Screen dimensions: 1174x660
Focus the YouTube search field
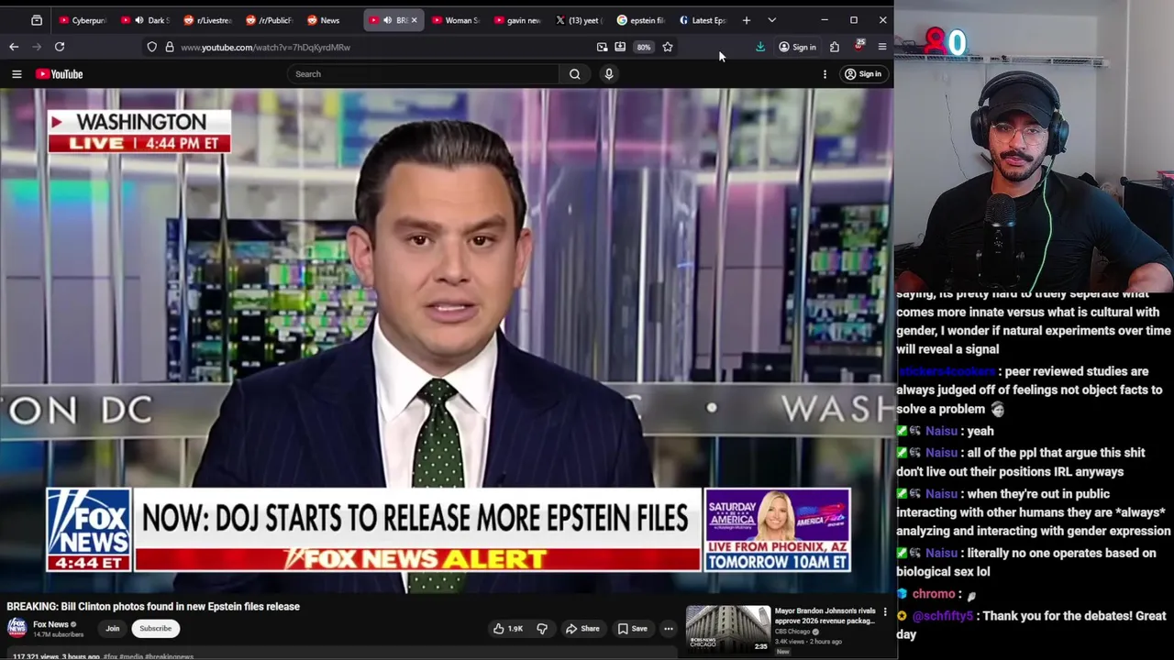(x=422, y=74)
